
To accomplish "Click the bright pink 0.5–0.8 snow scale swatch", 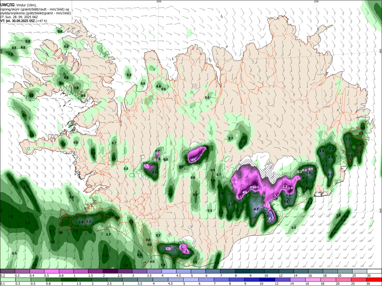I will coord(52,271).
